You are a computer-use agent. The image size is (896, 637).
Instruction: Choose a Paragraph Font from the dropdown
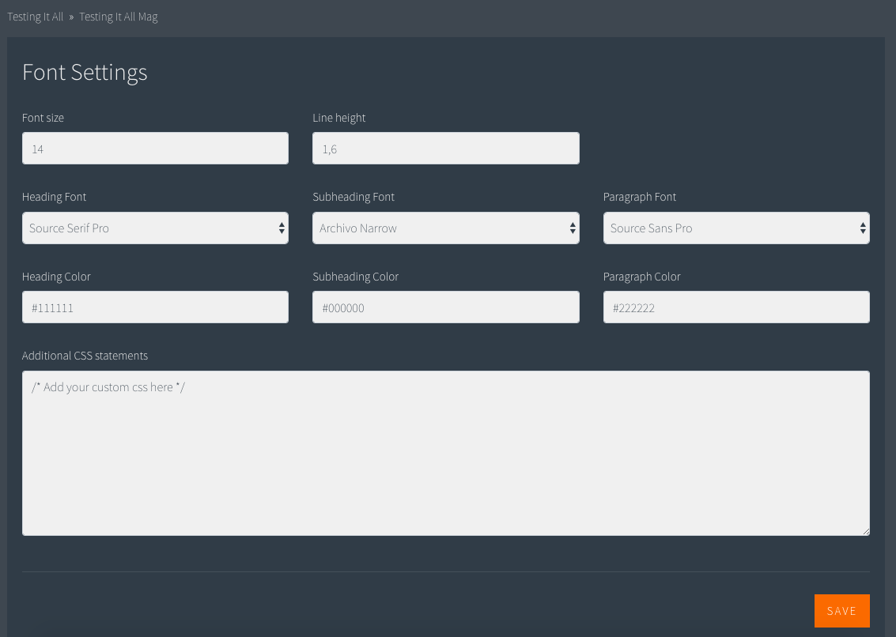point(736,228)
